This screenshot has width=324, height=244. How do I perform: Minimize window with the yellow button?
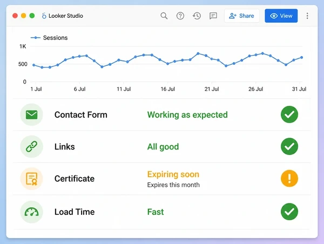[x=24, y=16]
